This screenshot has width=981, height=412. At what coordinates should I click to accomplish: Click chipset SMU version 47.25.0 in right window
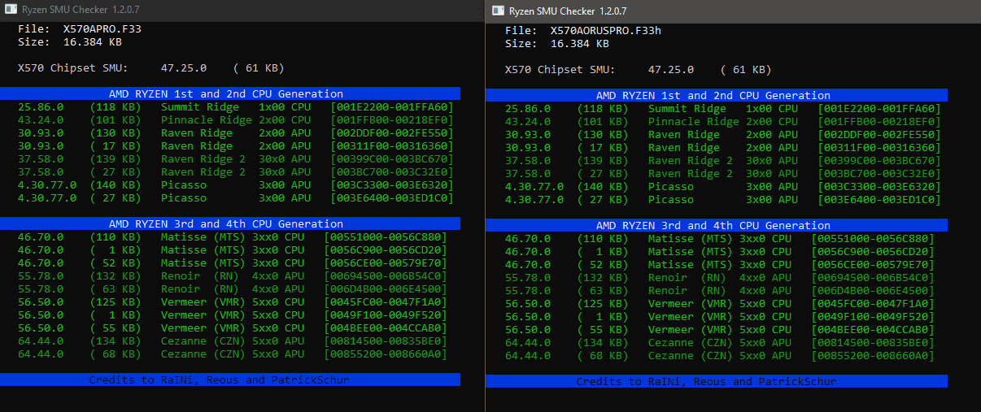click(671, 70)
